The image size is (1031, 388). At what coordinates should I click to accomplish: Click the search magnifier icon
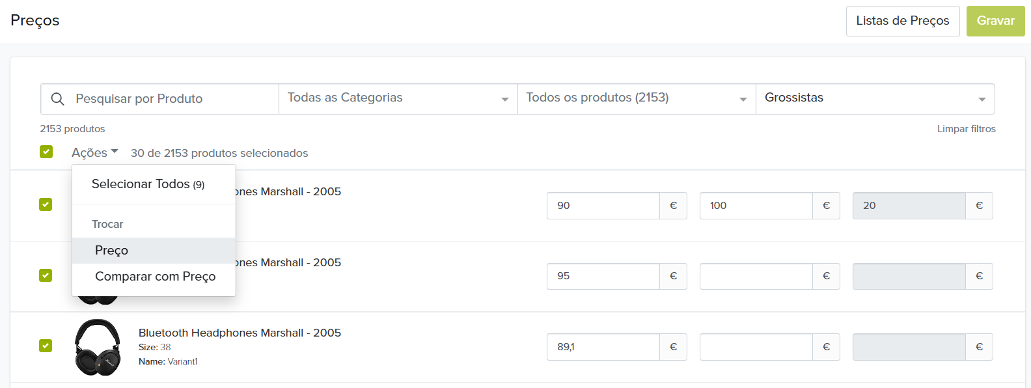tap(58, 99)
